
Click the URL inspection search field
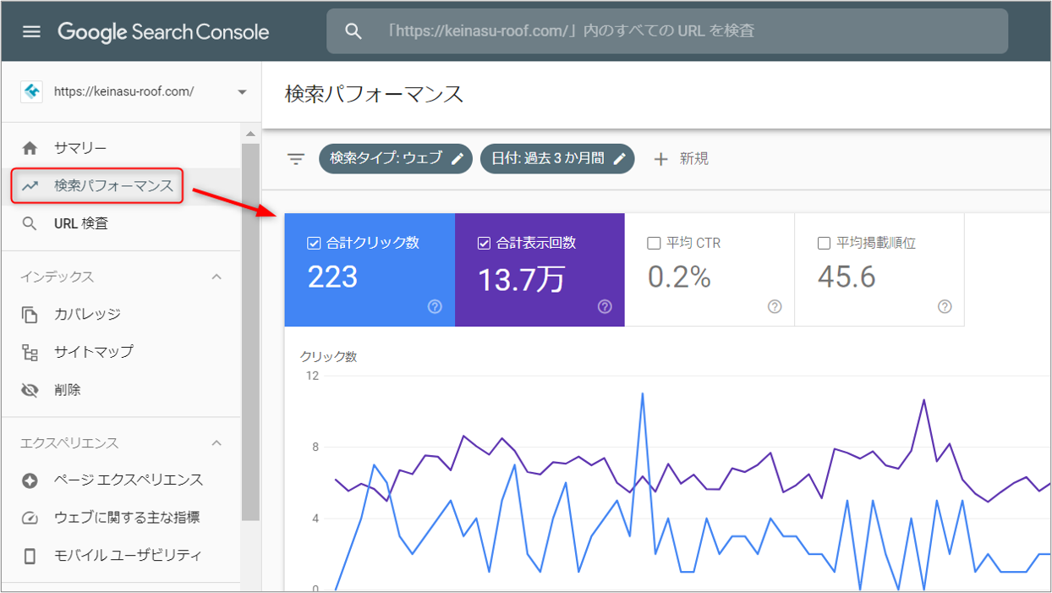666,31
